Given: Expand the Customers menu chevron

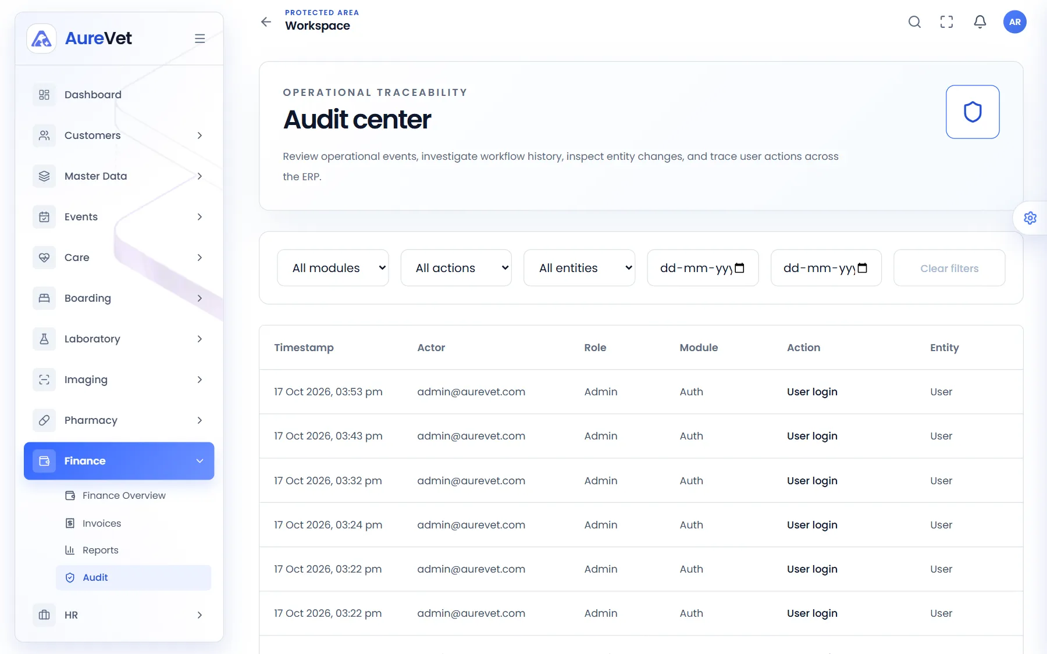Looking at the screenshot, I should pyautogui.click(x=200, y=135).
